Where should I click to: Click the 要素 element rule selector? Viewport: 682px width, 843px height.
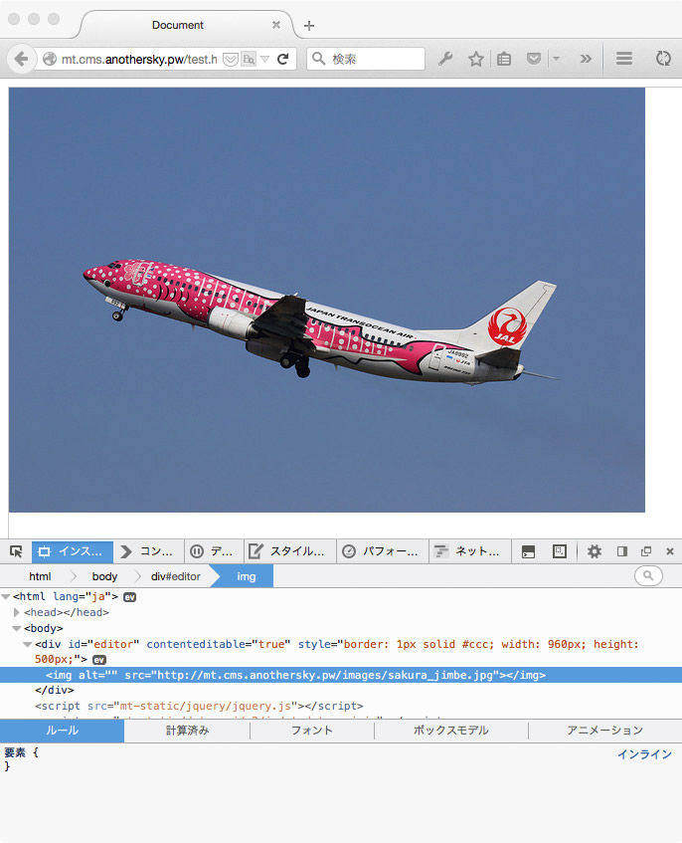click(15, 752)
